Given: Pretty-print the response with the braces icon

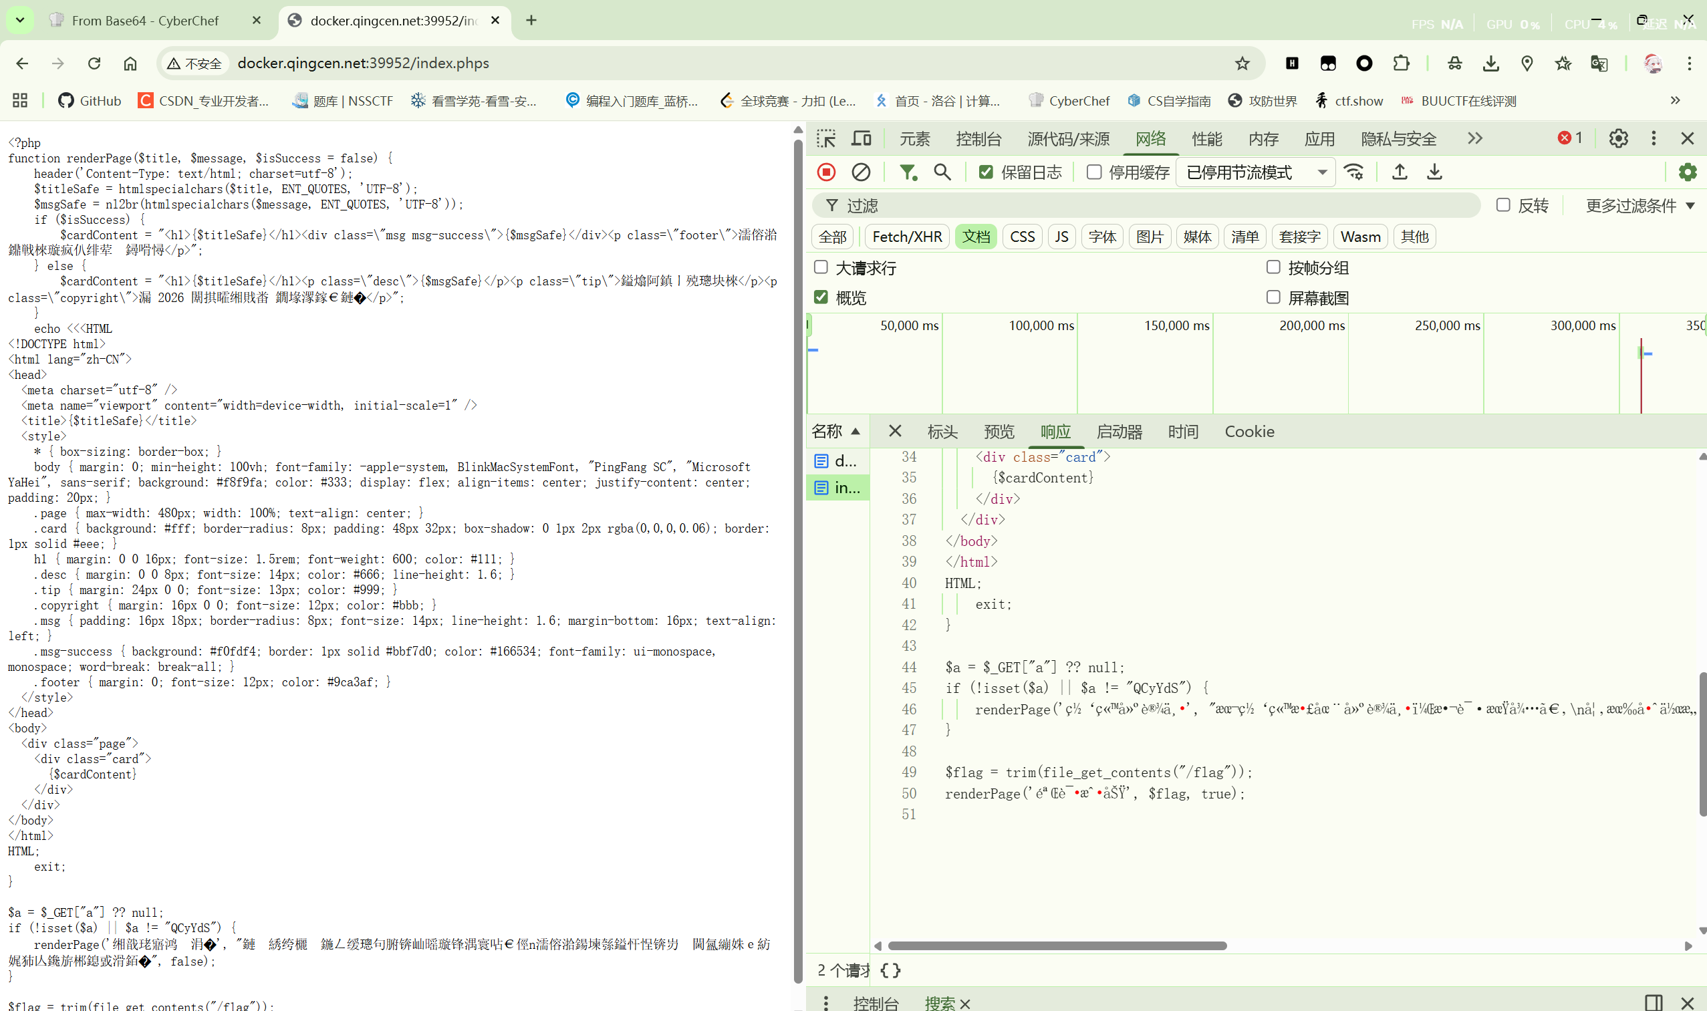Looking at the screenshot, I should pos(891,970).
